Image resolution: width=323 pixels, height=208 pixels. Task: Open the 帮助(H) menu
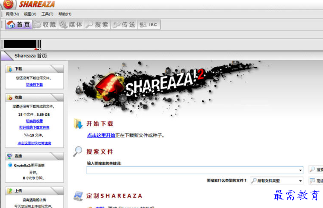(65, 14)
